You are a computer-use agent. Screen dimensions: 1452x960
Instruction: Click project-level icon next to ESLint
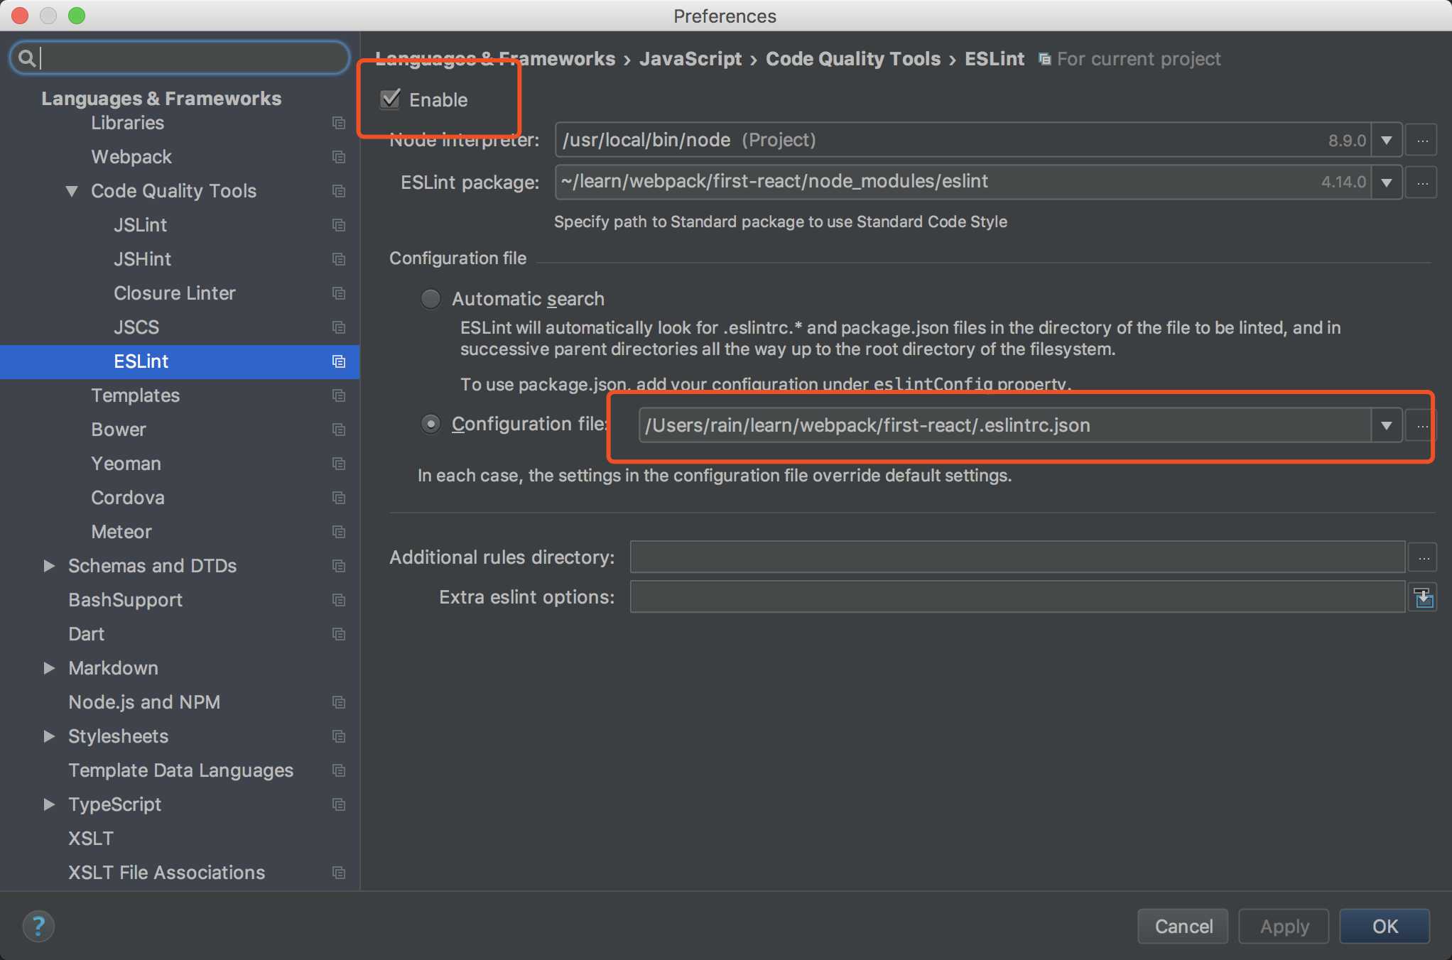click(339, 361)
